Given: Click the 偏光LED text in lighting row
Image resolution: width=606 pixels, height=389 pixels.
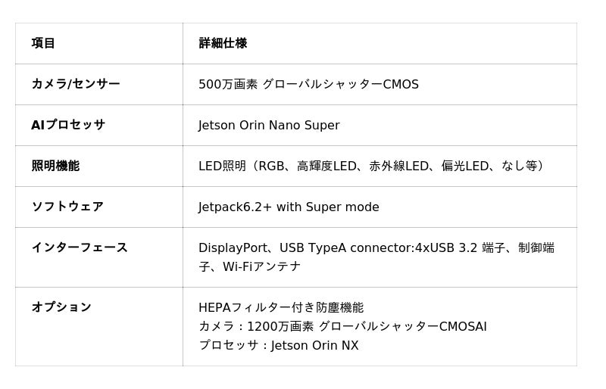Looking at the screenshot, I should (465, 166).
